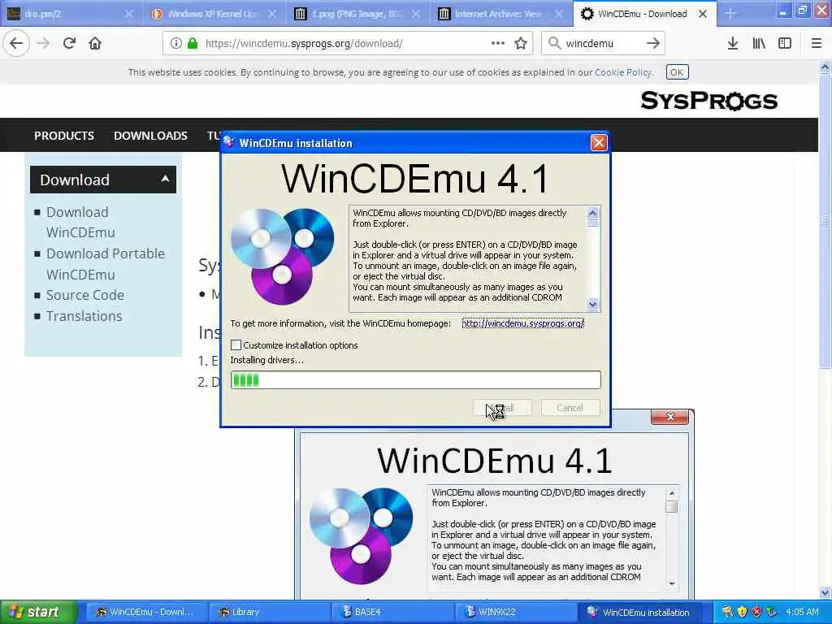Viewport: 832px width, 624px height.
Task: Toggle the sidebar icon in toolbar
Action: click(785, 44)
